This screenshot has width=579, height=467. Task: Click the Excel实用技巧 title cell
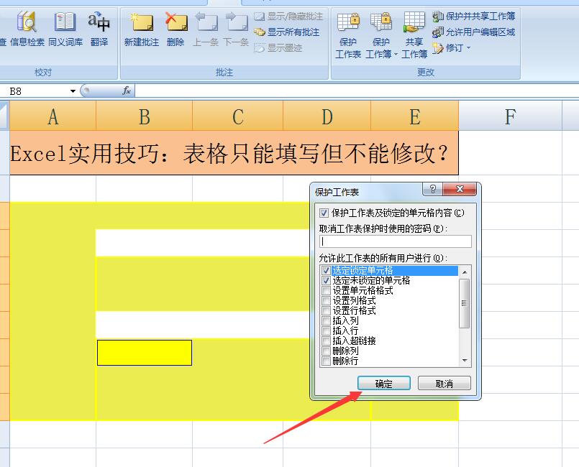[234, 153]
